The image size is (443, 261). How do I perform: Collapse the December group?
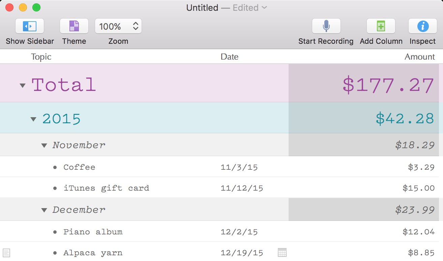[44, 210]
